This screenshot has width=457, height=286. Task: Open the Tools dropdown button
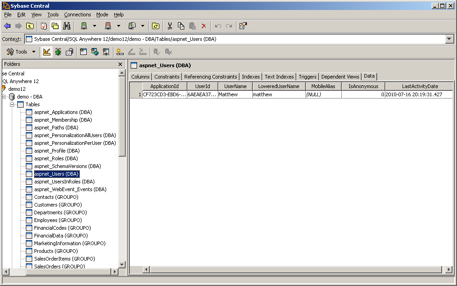[21, 52]
